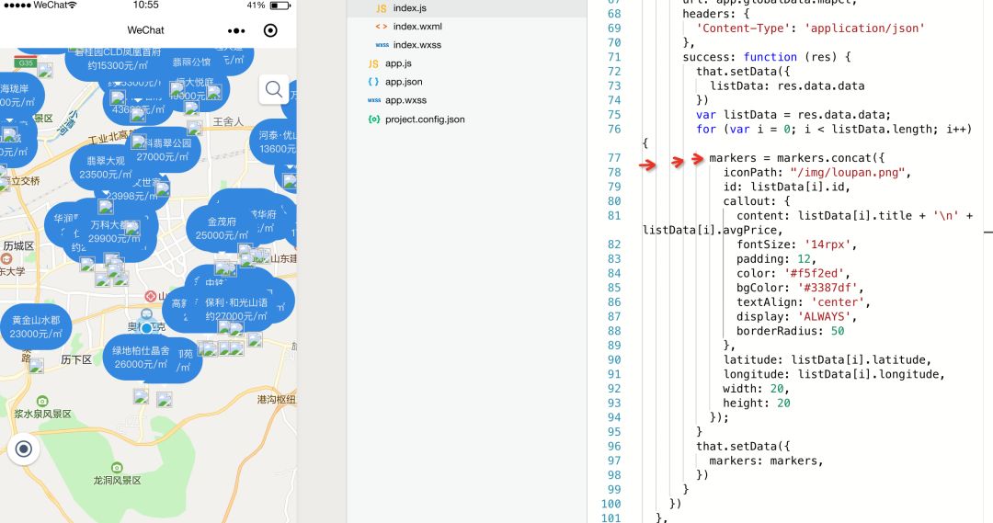Open app.js in file tree
The image size is (993, 523).
[398, 63]
